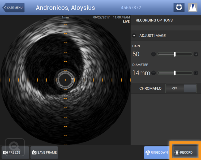201x160 pixels.
Task: Freeze the live IVUS image
Action: pos(15,153)
